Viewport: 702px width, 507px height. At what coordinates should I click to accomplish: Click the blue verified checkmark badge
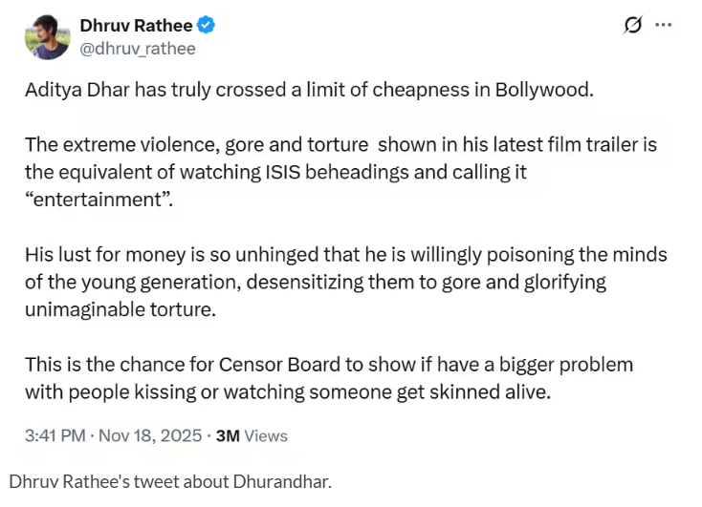point(205,27)
